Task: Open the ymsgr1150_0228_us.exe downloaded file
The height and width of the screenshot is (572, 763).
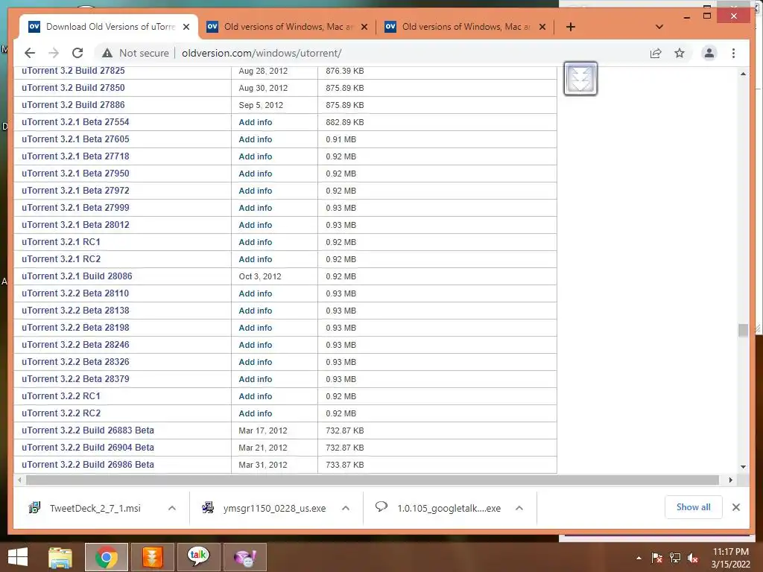Action: click(x=274, y=508)
